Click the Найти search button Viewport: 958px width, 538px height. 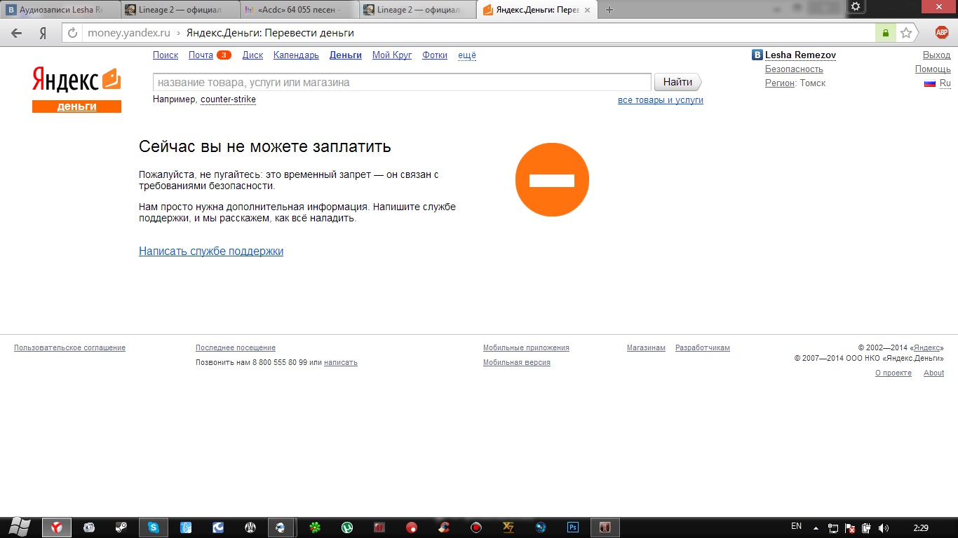[677, 83]
